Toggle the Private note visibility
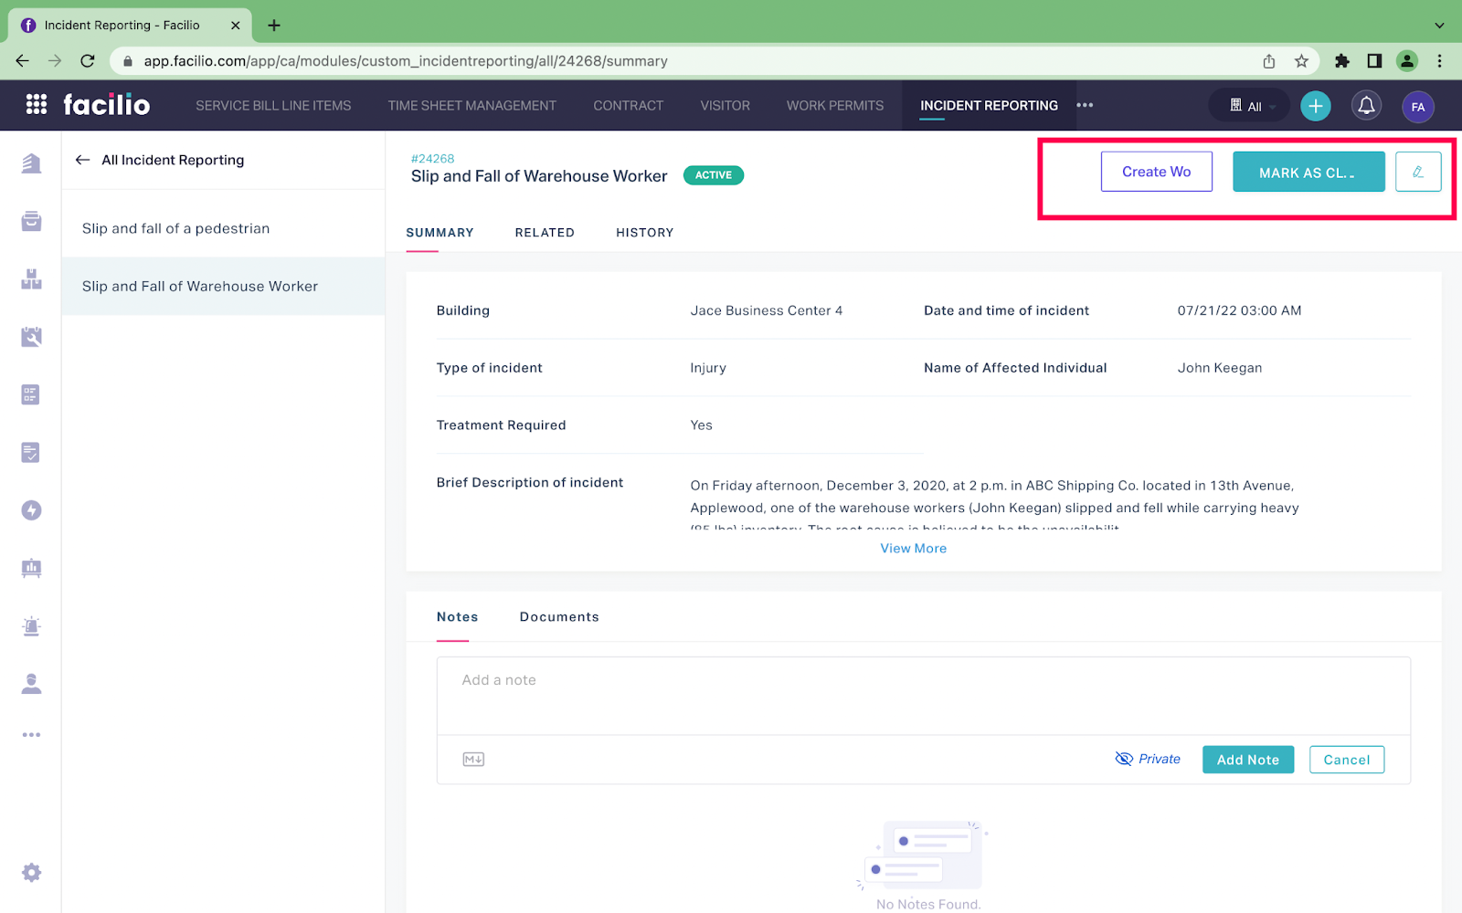The height and width of the screenshot is (913, 1462). [x=1148, y=759]
